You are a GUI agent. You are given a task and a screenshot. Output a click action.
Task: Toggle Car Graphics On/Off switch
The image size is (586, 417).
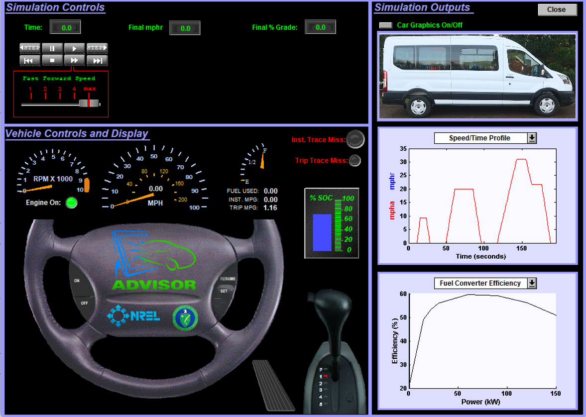click(x=385, y=25)
